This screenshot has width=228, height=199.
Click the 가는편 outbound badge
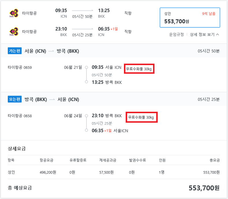15,51
